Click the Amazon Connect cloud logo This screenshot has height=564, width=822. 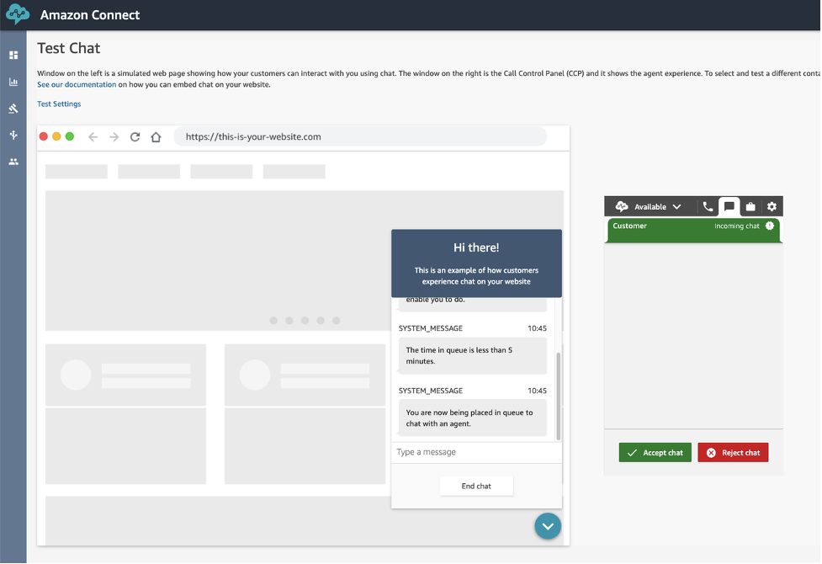[x=18, y=14]
